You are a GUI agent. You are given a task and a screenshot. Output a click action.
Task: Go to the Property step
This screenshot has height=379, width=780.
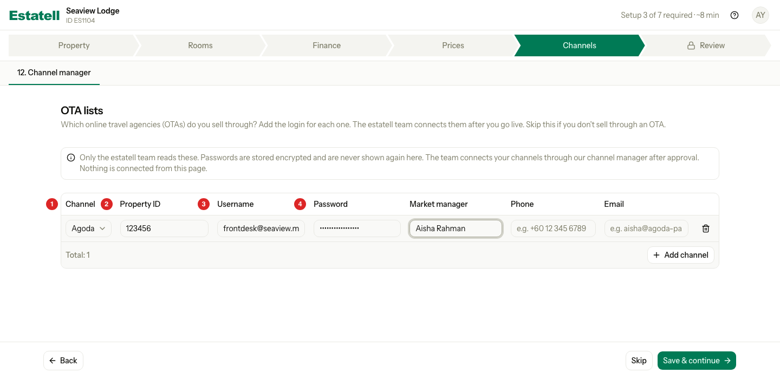pos(74,45)
